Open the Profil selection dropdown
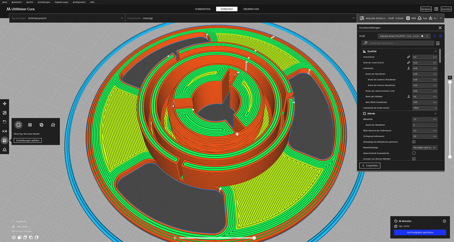This screenshot has height=242, width=454. pyautogui.click(x=404, y=35)
